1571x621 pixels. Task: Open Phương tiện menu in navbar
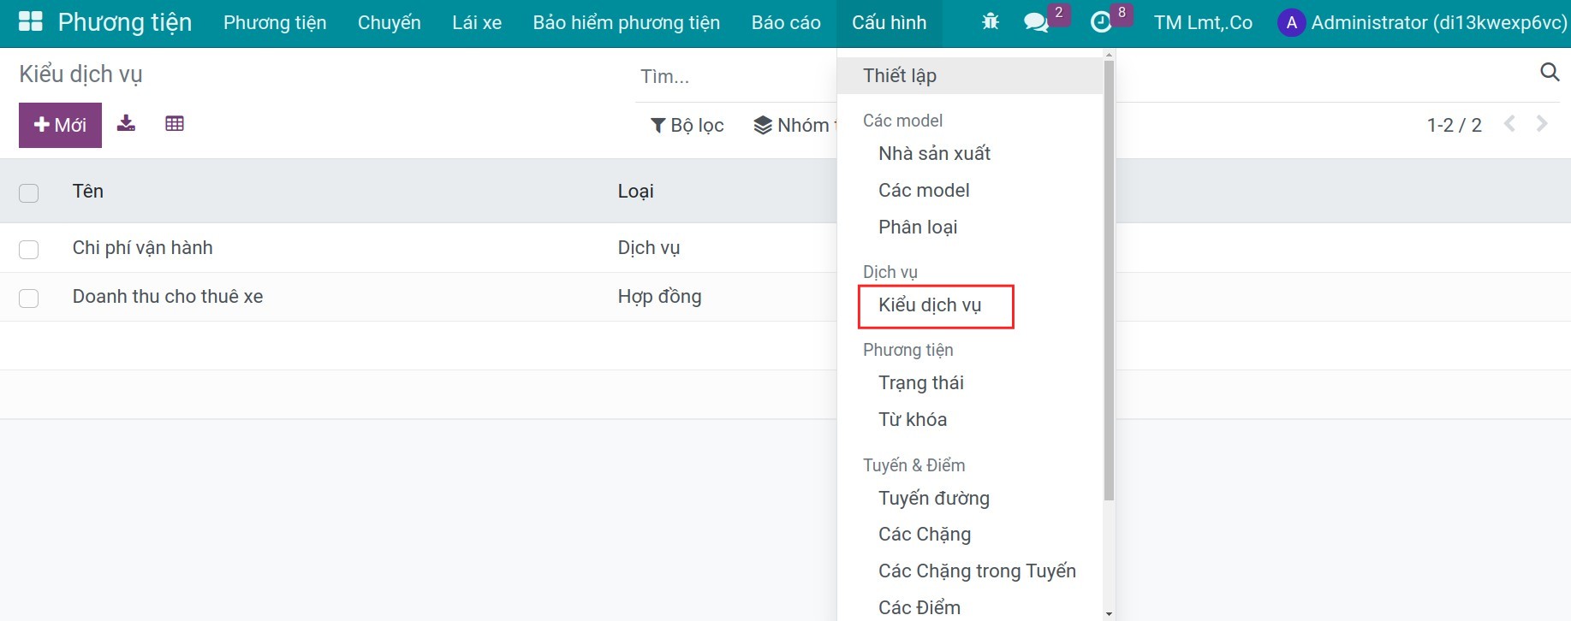click(275, 22)
